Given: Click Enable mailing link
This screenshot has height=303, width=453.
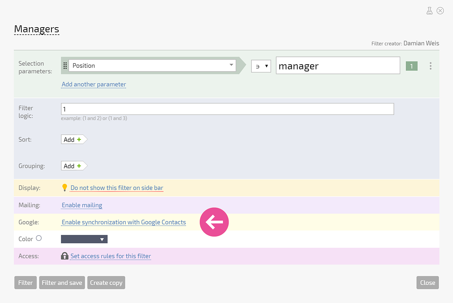Looking at the screenshot, I should pyautogui.click(x=82, y=205).
